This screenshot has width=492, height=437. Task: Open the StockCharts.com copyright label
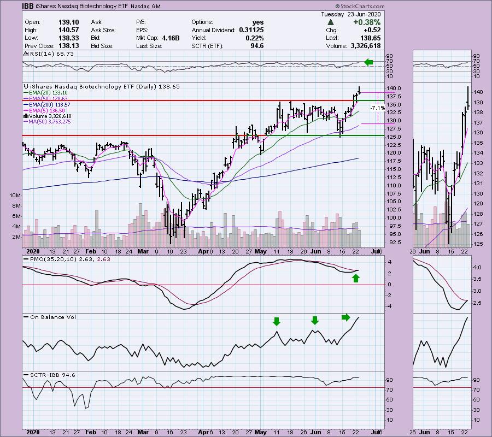[360, 6]
